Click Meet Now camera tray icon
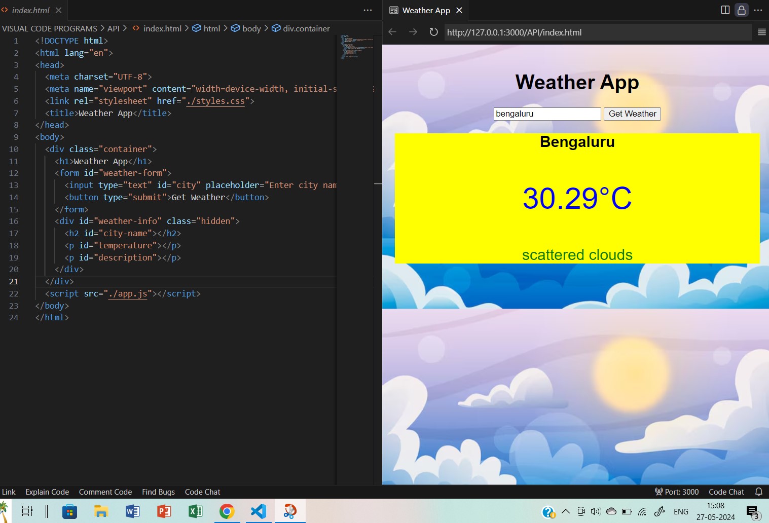This screenshot has height=523, width=769. 581,511
